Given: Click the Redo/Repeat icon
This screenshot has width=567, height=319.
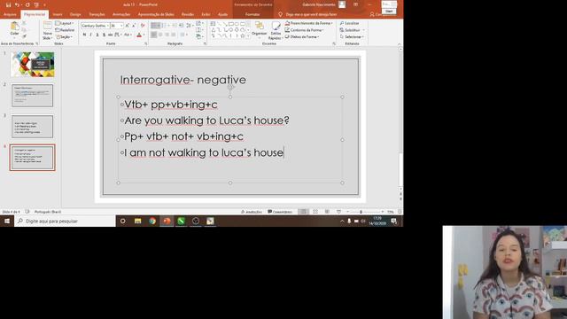Looking at the screenshot, I should (x=27, y=4).
